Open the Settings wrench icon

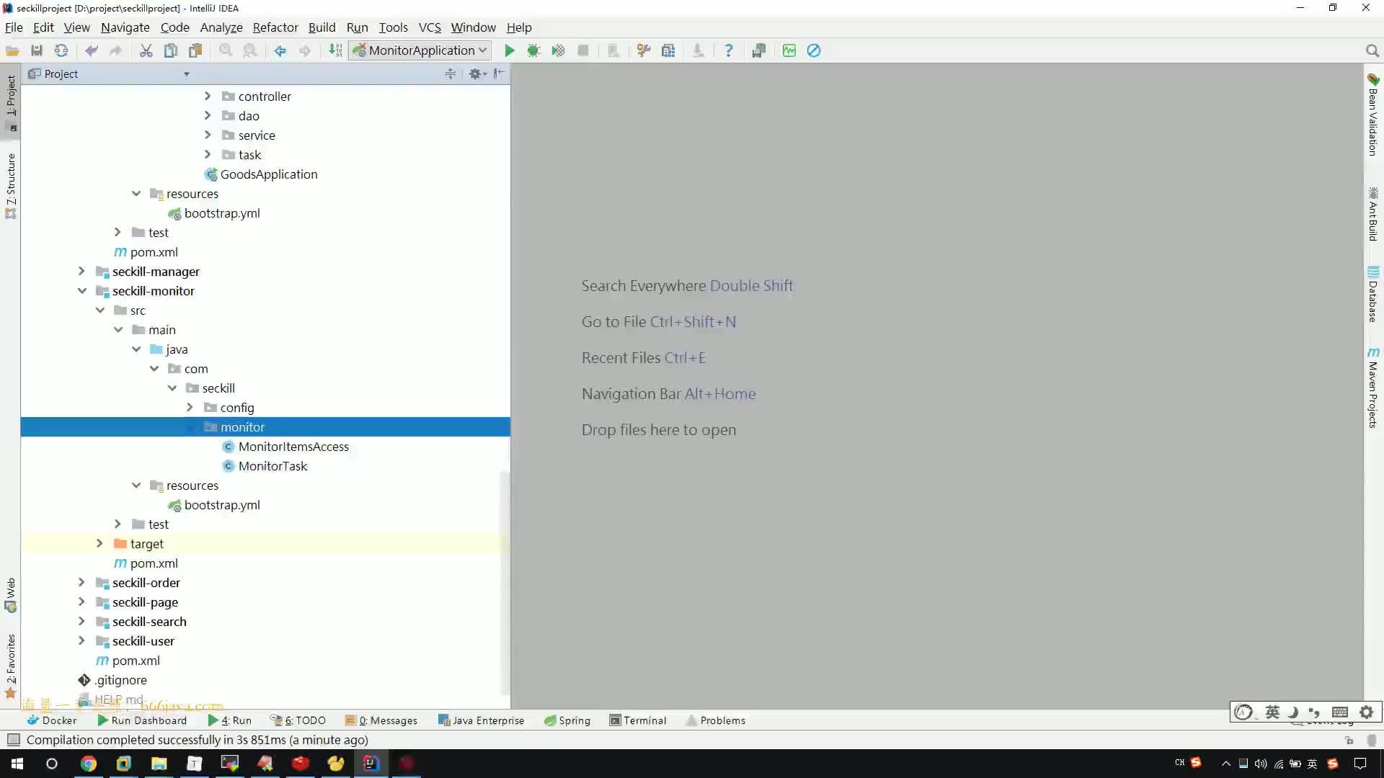click(x=644, y=50)
